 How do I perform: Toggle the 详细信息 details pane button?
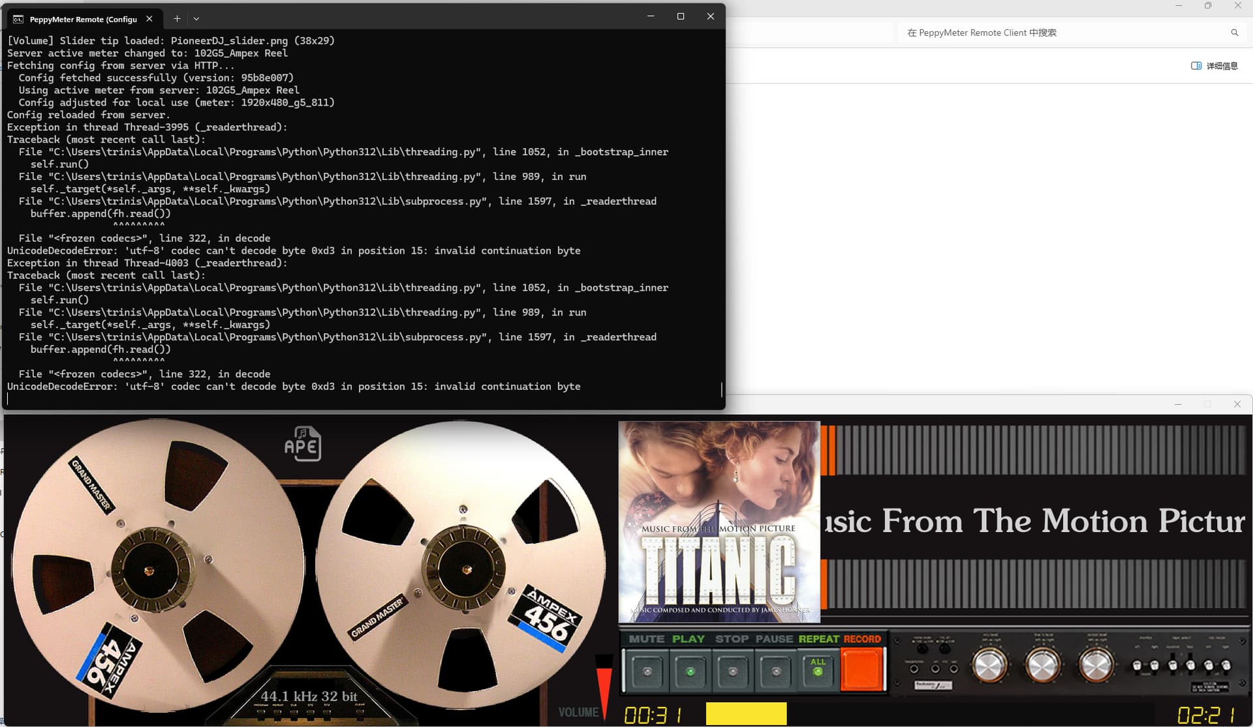1214,66
